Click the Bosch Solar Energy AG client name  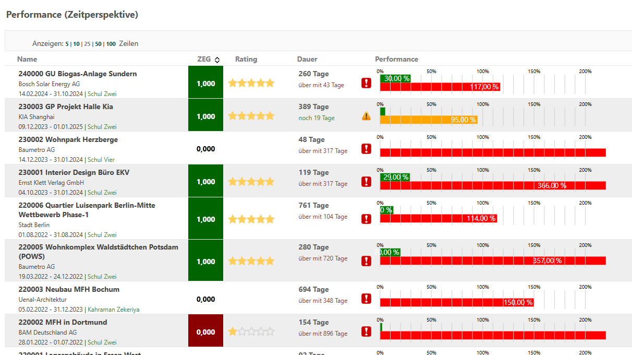pos(49,84)
